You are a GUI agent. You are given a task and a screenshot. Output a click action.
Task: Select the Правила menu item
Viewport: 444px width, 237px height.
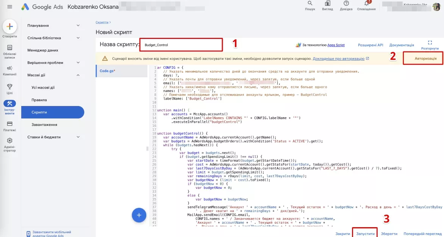(x=39, y=100)
